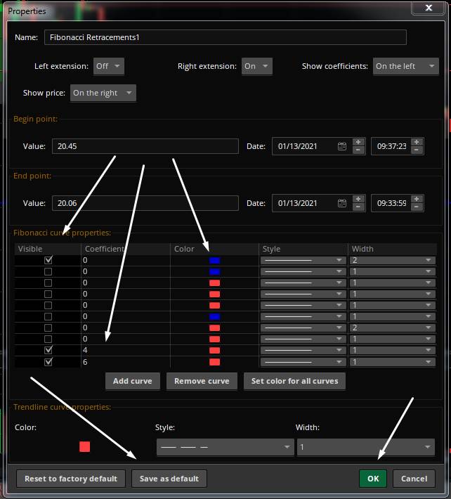451x499 pixels.
Task: Confirm with the green OK button
Action: point(372,479)
